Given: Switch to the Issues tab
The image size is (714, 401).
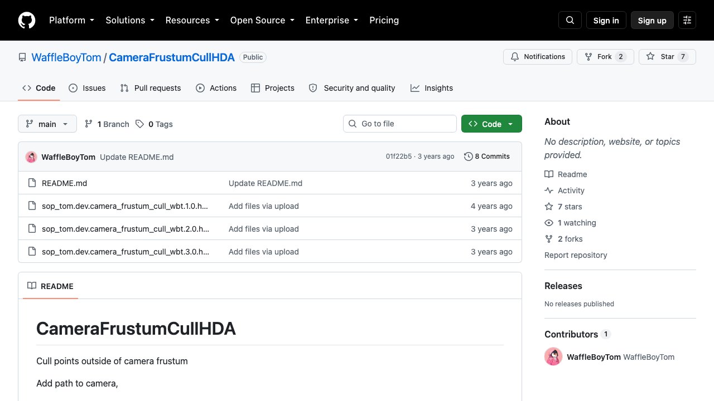Looking at the screenshot, I should tap(87, 88).
